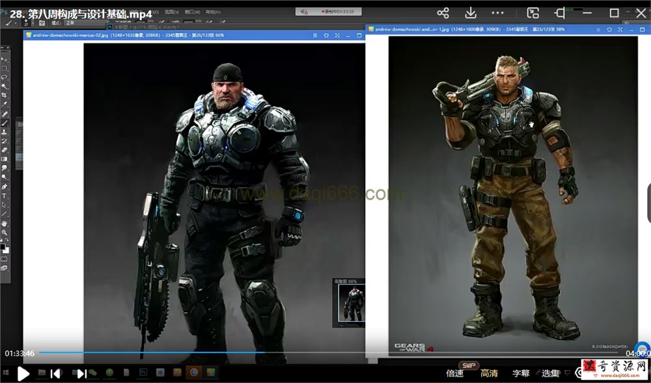Toggle the brush panel button
Viewport: 651px width, 383px height.
[42, 23]
